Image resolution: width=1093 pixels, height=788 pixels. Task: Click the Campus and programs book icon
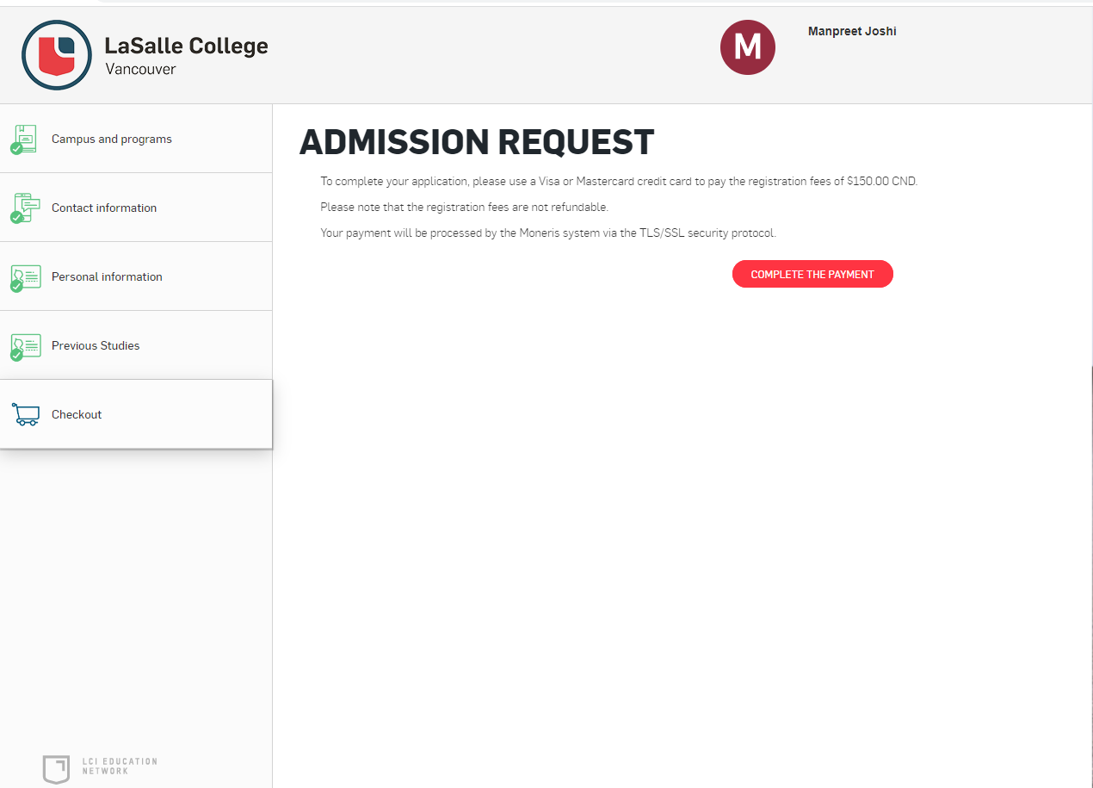(26, 138)
